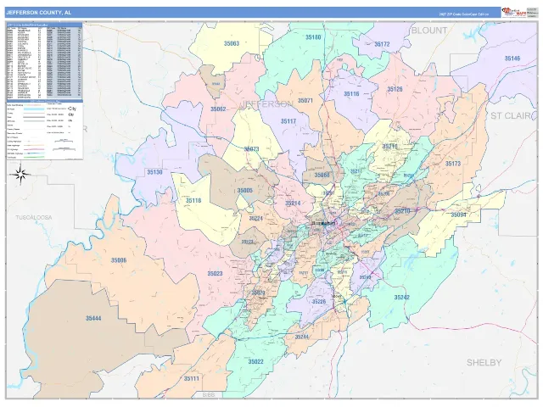
Task: Click the 35224 ZIP code label
Action: pos(255,219)
